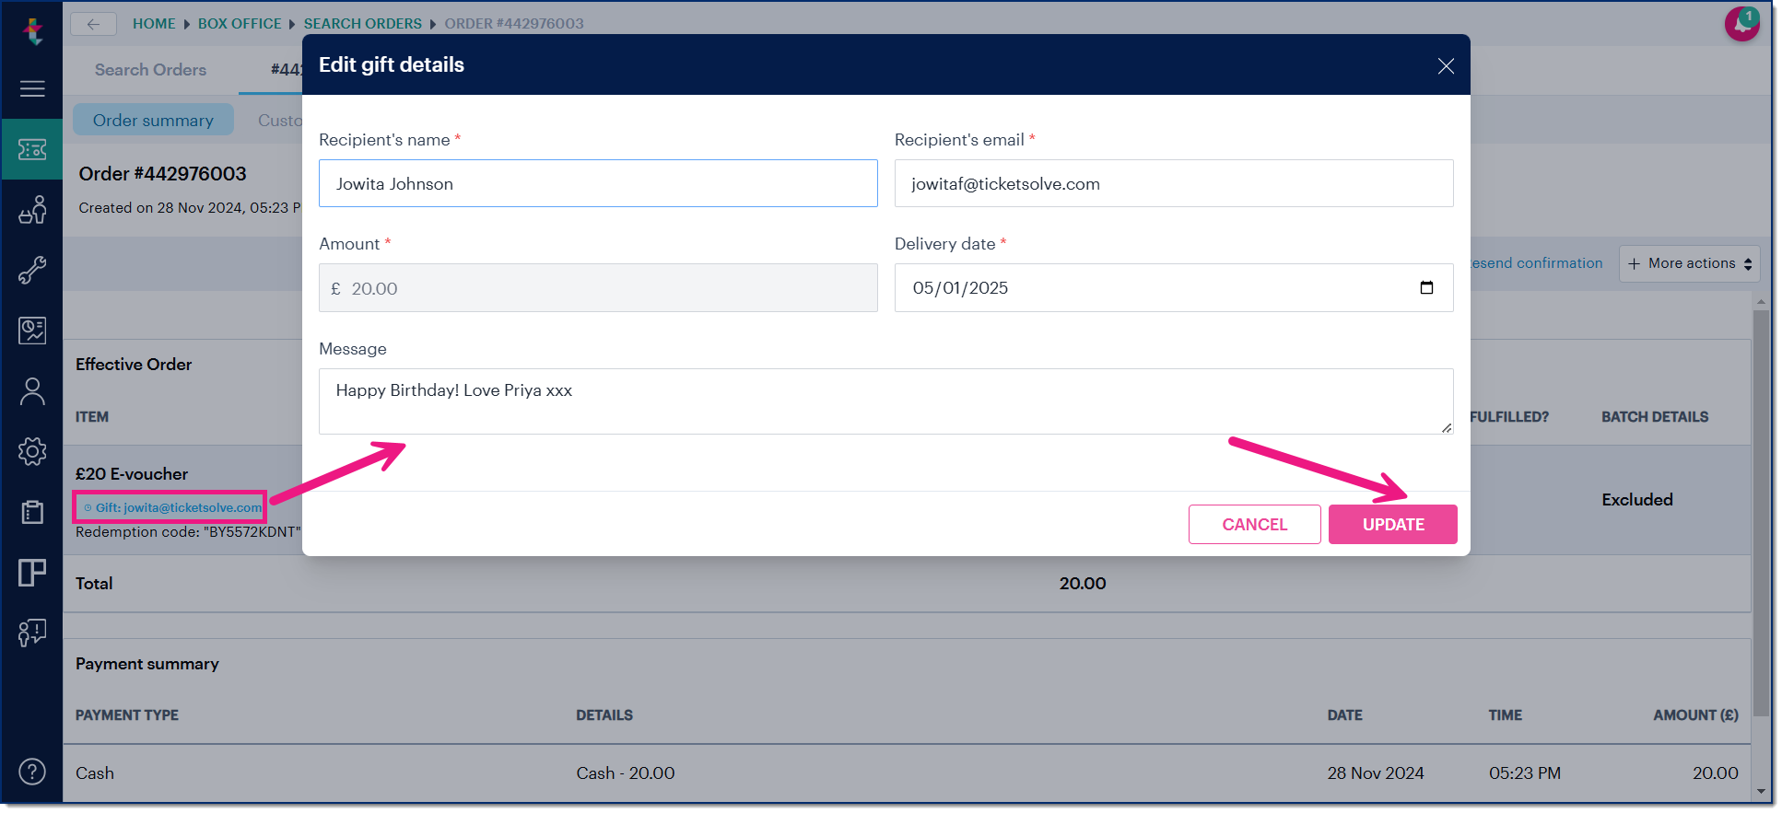Click the wrench tools sidebar icon
1782x813 pixels.
click(x=32, y=270)
